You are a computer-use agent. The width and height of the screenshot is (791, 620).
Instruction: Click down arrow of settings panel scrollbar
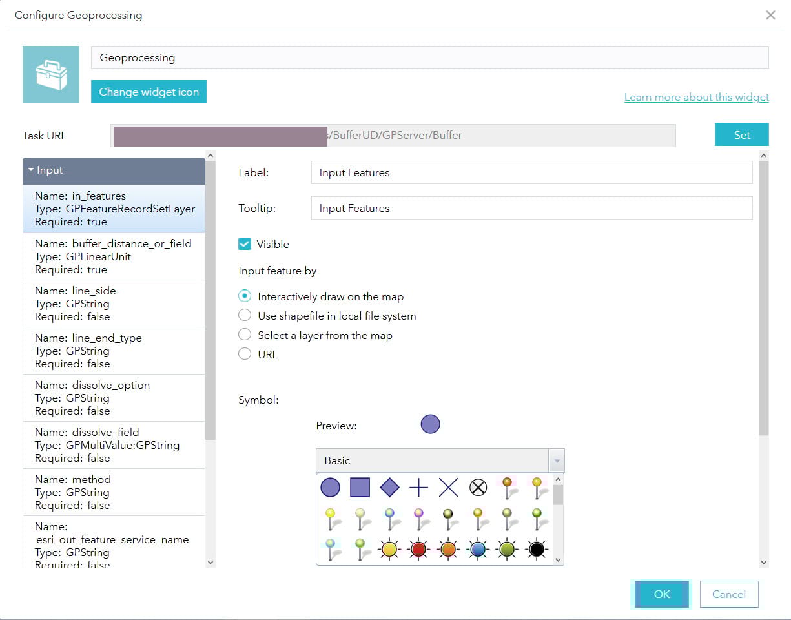tap(764, 563)
